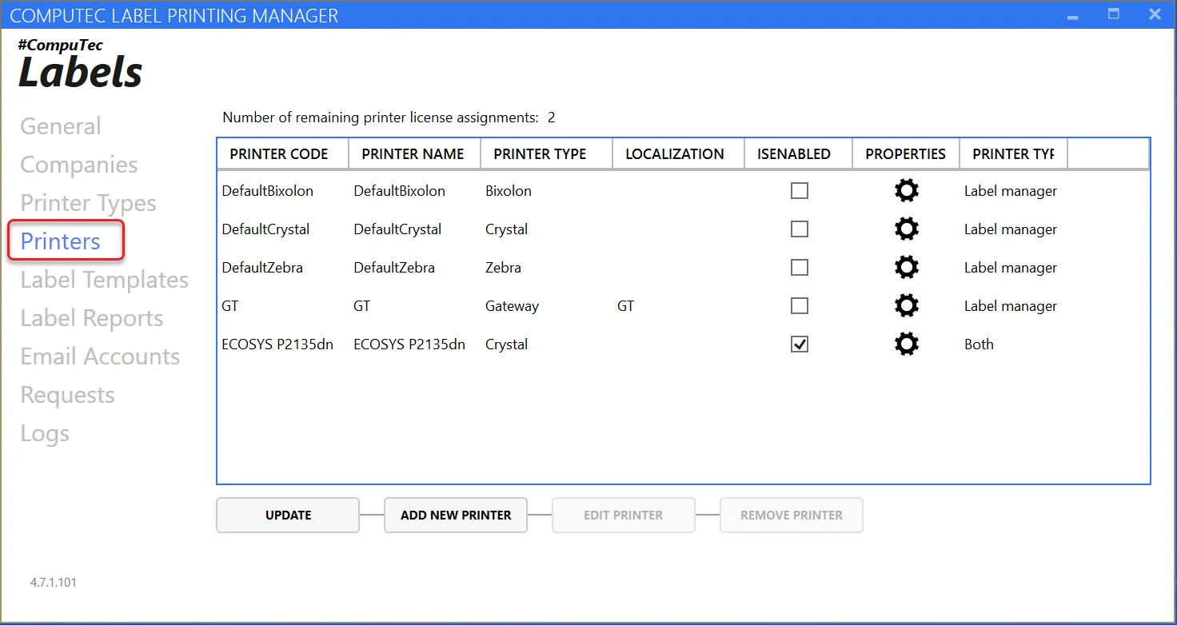This screenshot has width=1177, height=625.
Task: Enable the DefaultZebra printer checkbox
Action: tap(799, 268)
